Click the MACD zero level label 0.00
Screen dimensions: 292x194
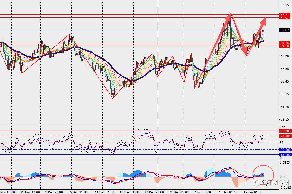283,177
